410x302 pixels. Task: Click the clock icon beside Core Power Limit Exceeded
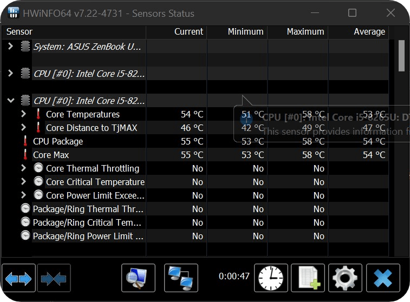38,195
